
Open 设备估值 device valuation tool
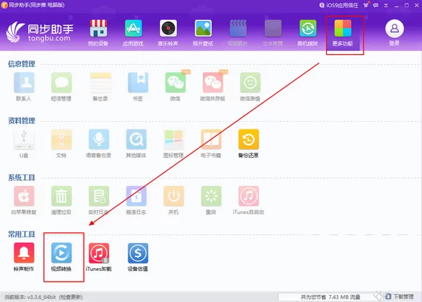click(138, 257)
